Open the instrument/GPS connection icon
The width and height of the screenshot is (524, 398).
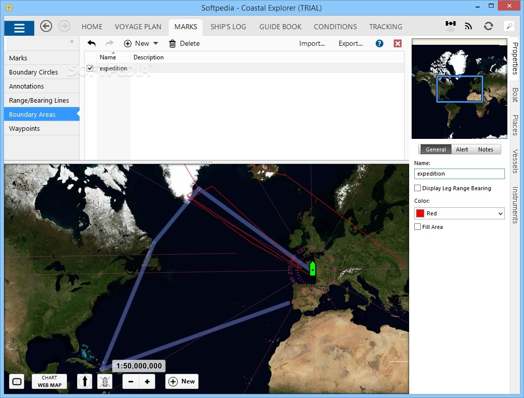click(450, 26)
